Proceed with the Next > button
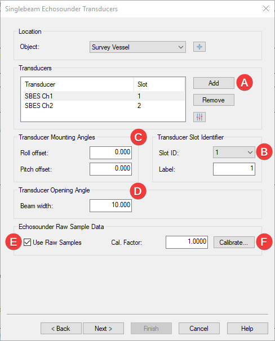 104,329
